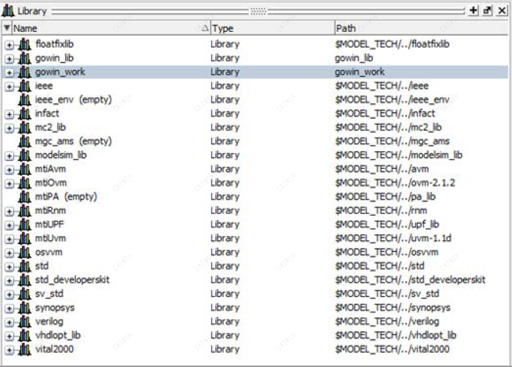
Task: Sort libraries by the Name column header
Action: click(111, 28)
